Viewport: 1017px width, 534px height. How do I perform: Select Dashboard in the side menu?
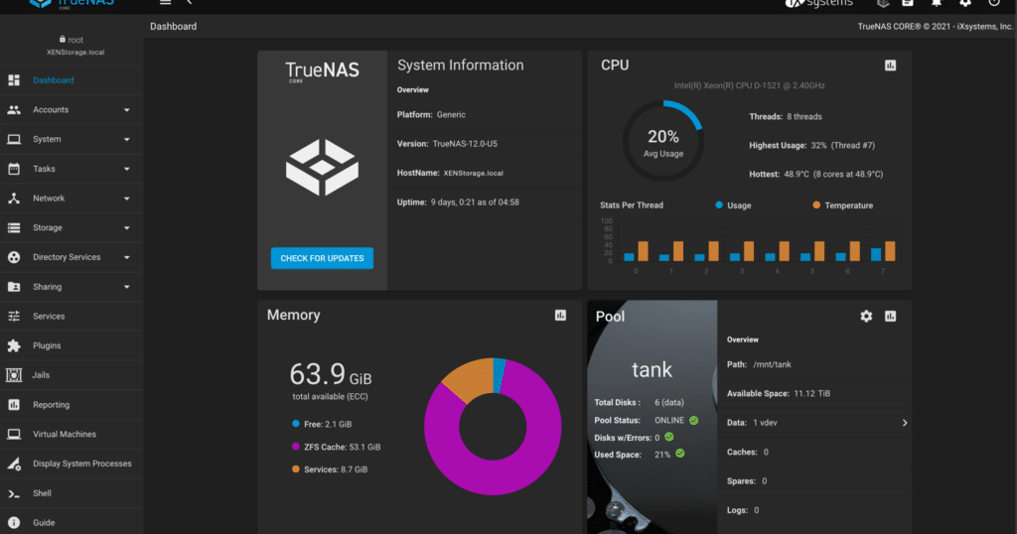click(x=53, y=80)
